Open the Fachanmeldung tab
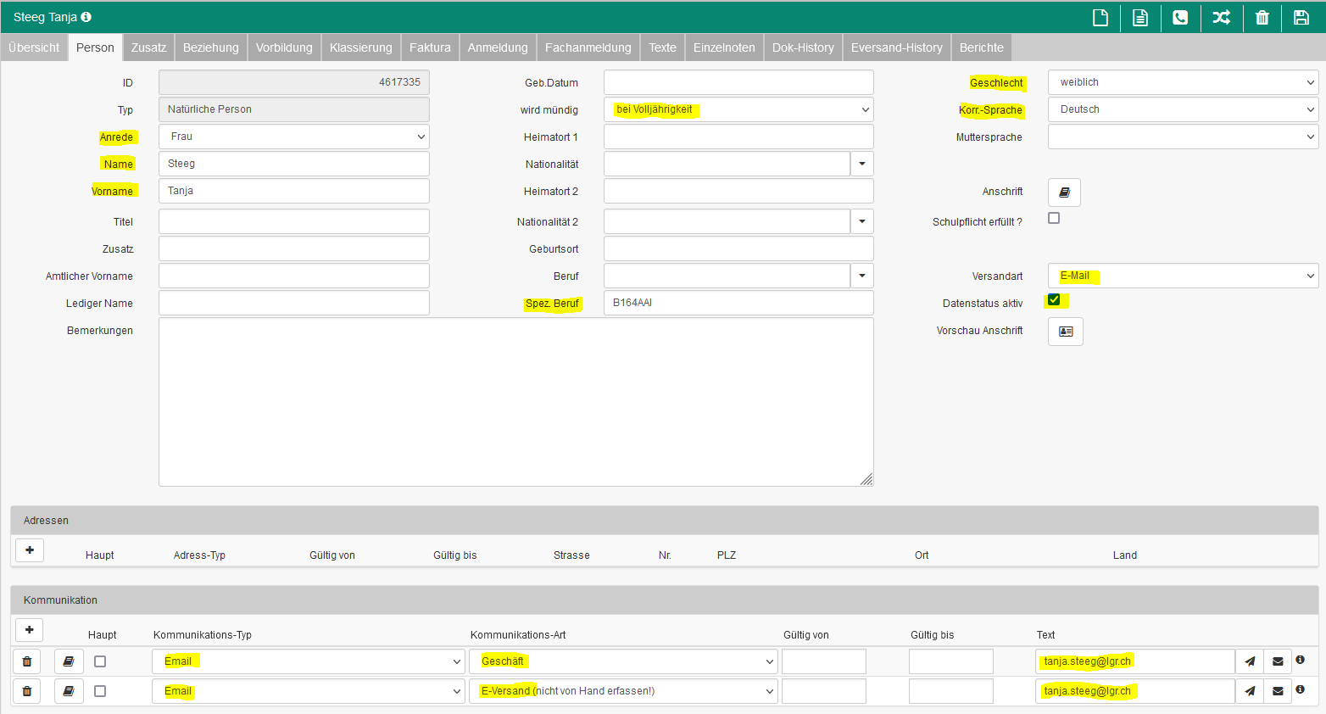This screenshot has width=1326, height=714. point(588,47)
